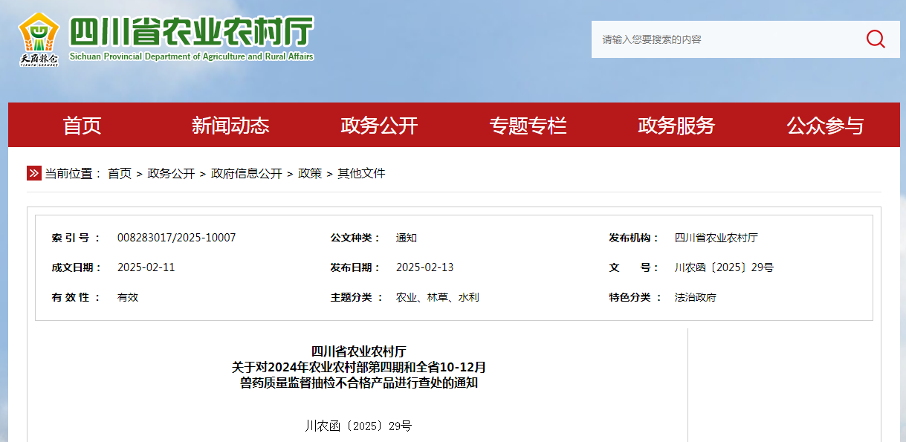Open the 政务服务 navigation item

(676, 126)
